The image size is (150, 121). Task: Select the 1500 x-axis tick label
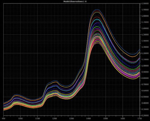[106, 119]
